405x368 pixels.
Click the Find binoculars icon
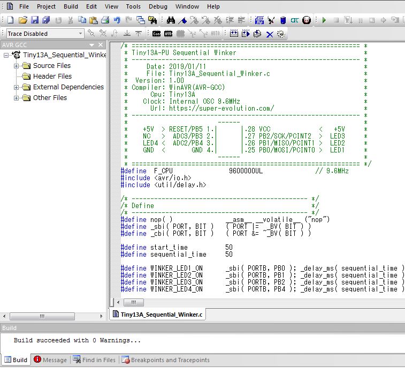click(x=171, y=20)
